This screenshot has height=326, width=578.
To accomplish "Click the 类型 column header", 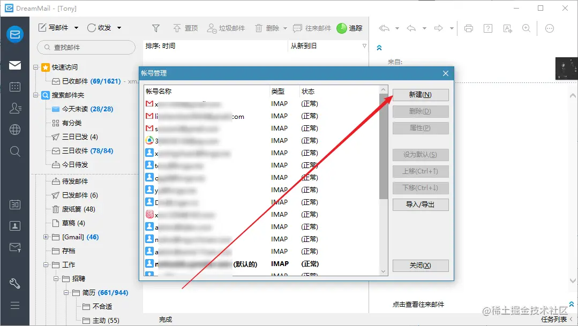I will click(x=284, y=91).
